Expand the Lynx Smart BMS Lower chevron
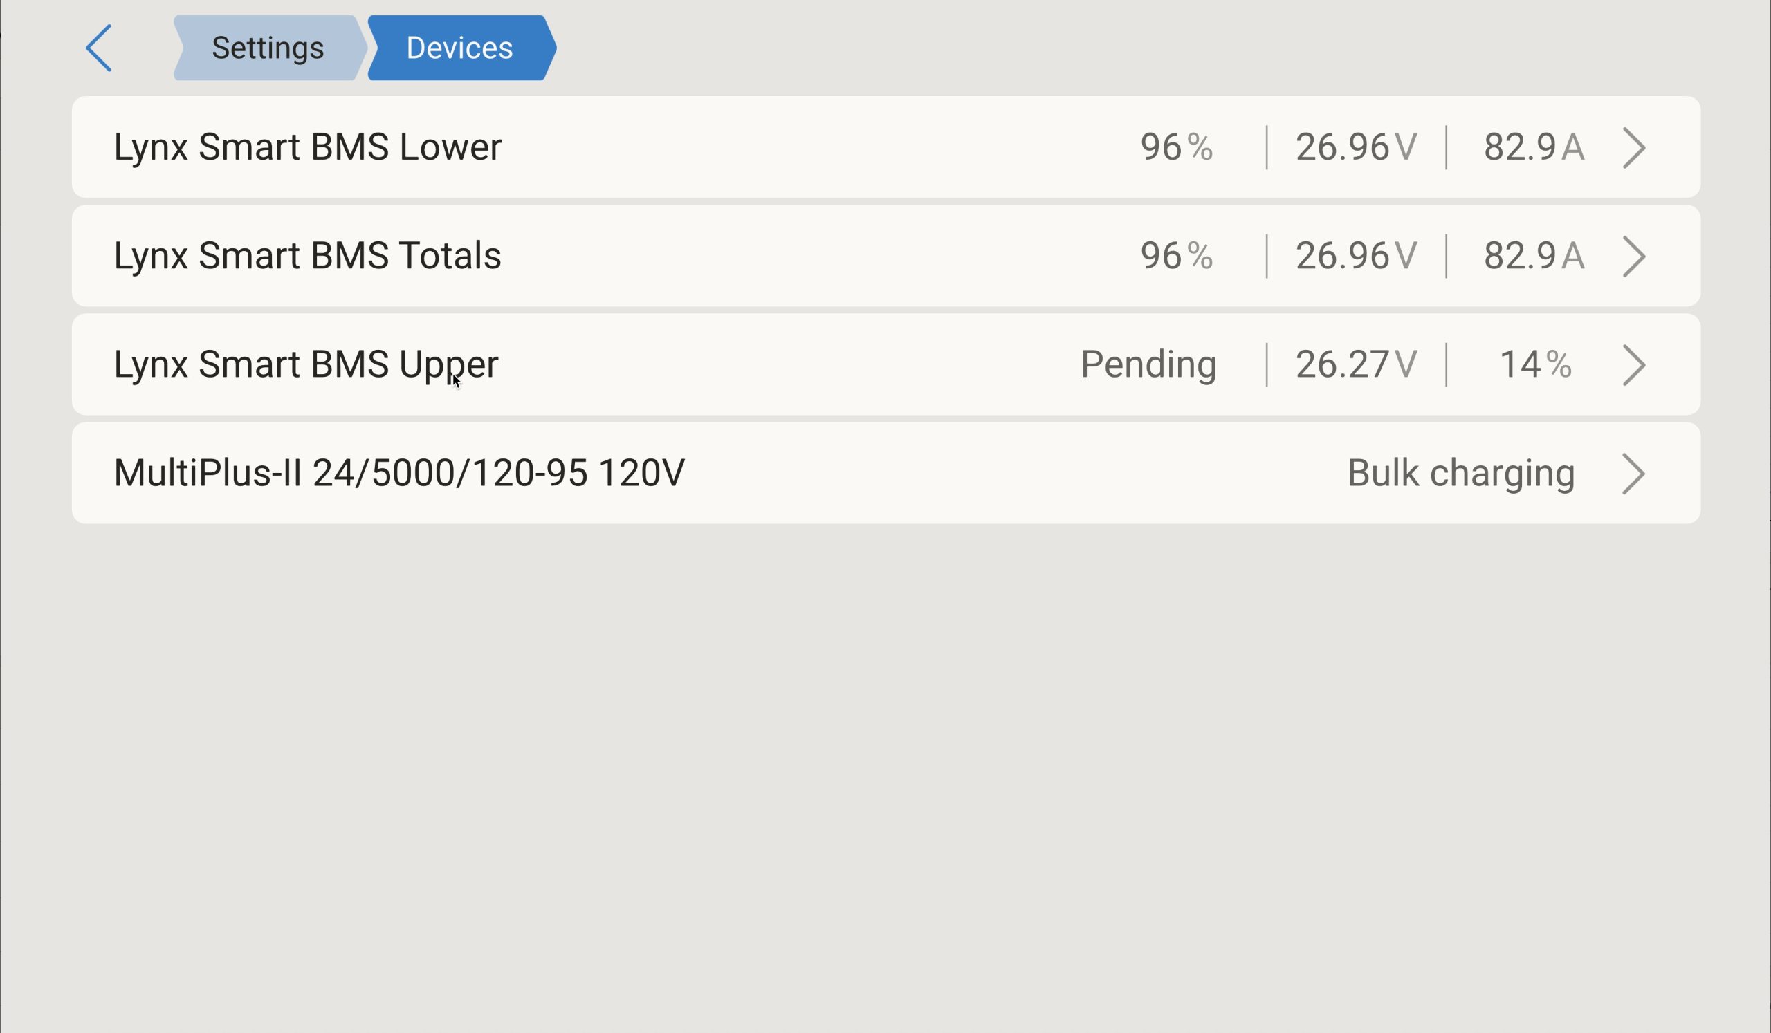Screen dimensions: 1771x1033 coord(1634,147)
